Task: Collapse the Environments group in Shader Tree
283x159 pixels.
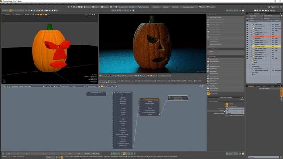Action: pos(250,66)
